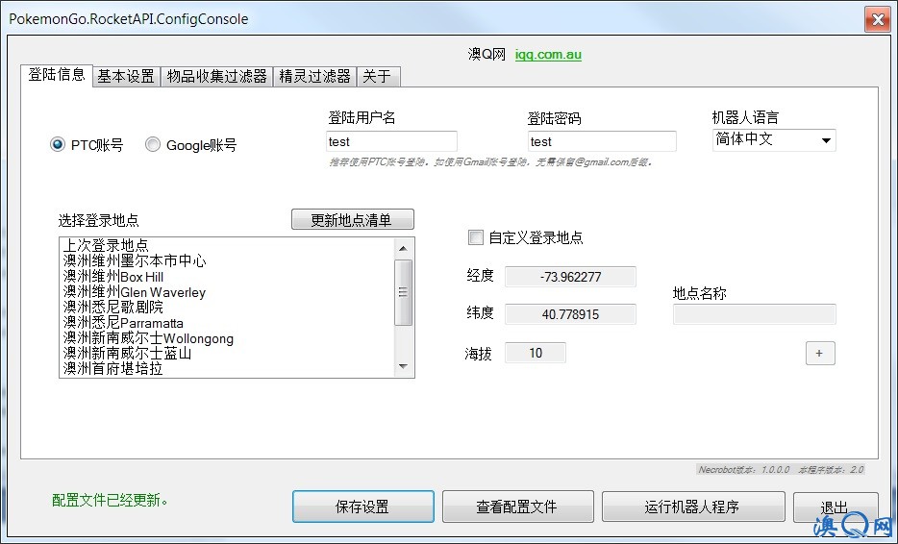Click the 登陆密码 input field
Image resolution: width=898 pixels, height=544 pixels.
(602, 141)
